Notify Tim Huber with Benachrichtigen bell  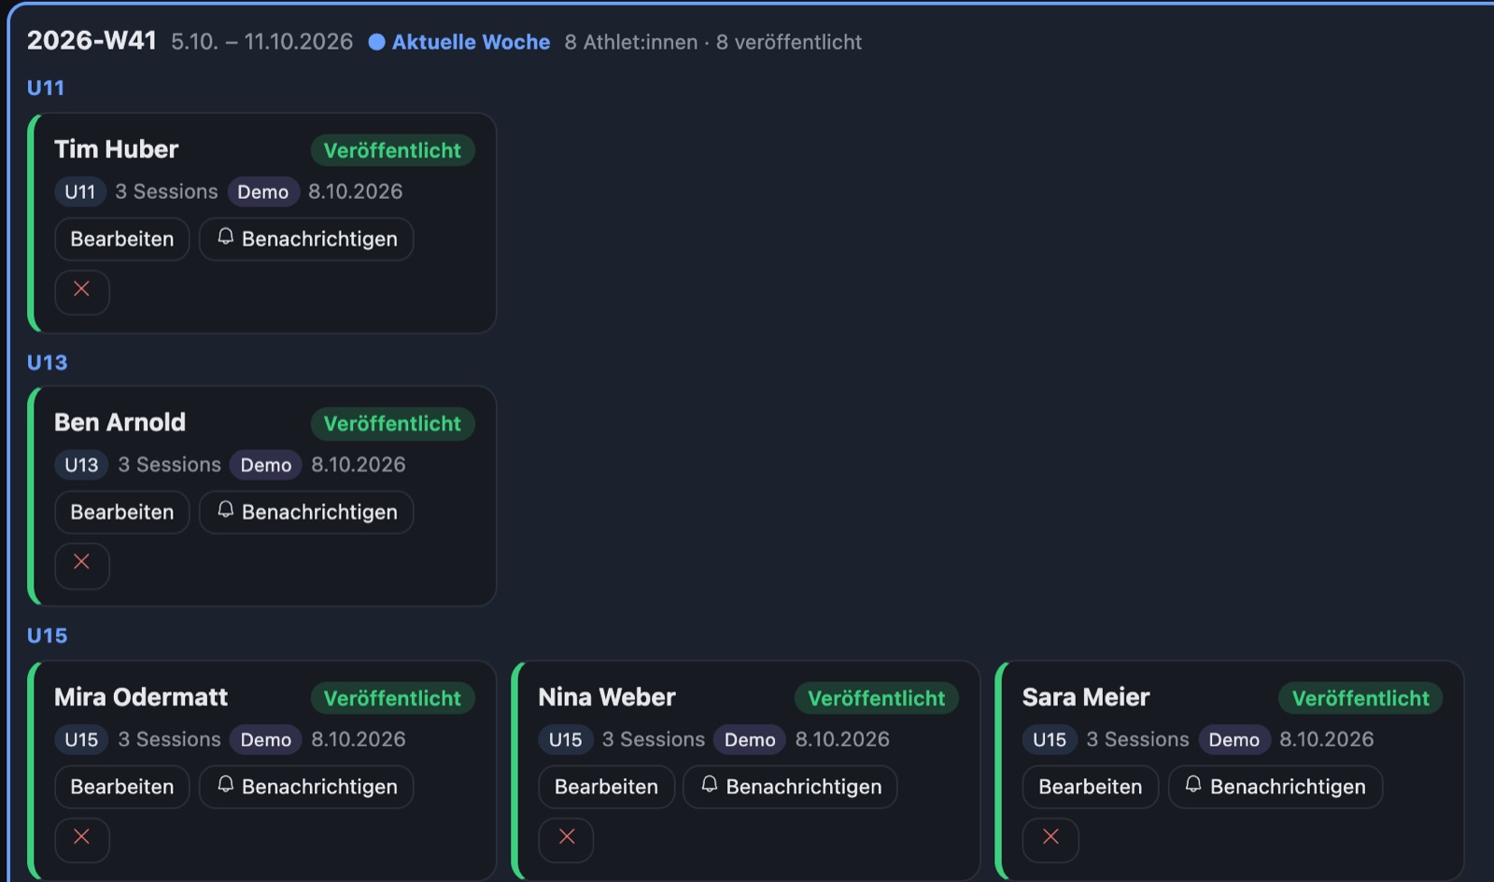(x=306, y=239)
